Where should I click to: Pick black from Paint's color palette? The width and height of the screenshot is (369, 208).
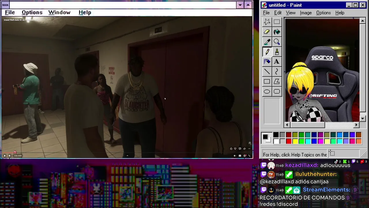click(276, 135)
